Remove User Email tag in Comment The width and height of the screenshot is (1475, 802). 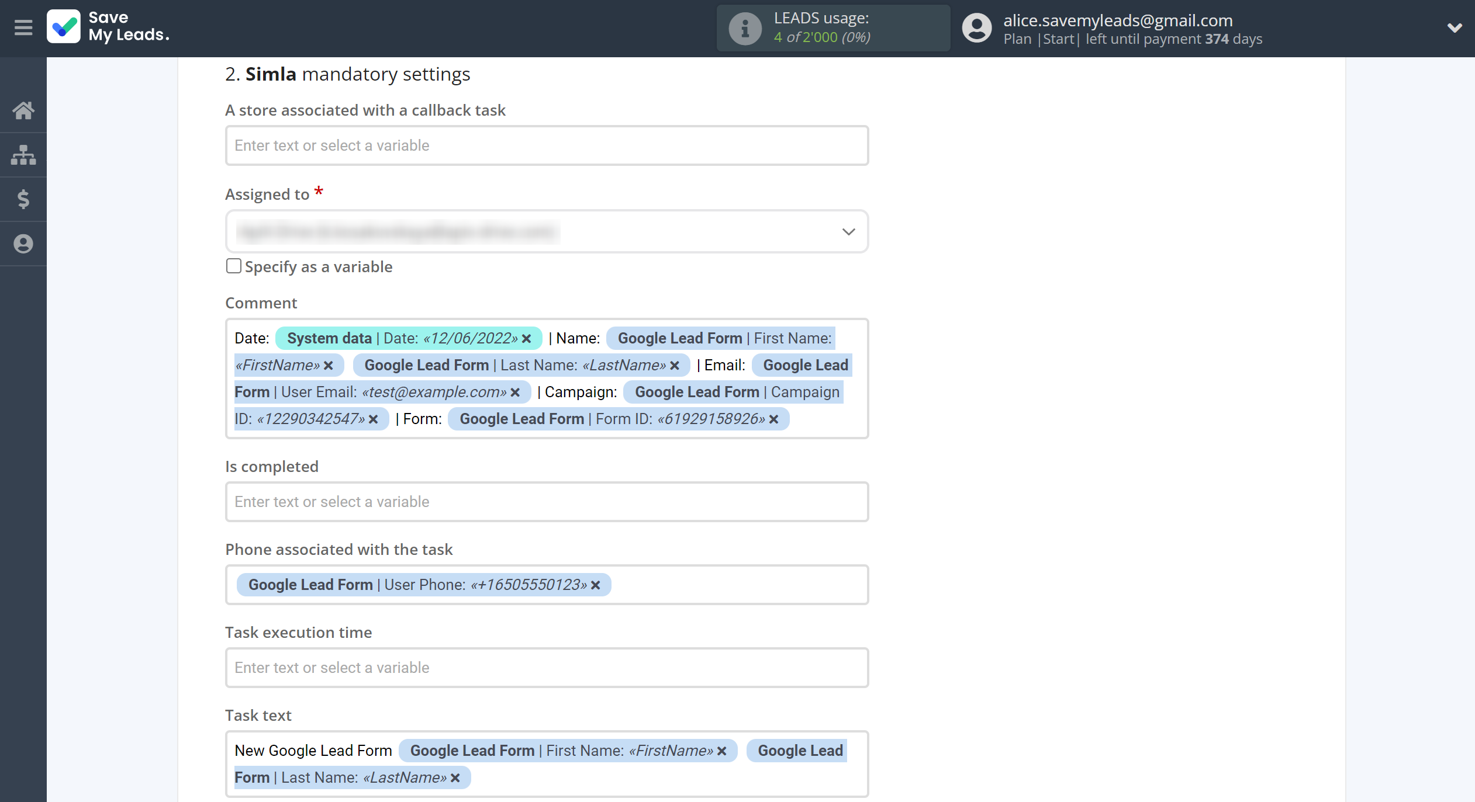(x=515, y=393)
